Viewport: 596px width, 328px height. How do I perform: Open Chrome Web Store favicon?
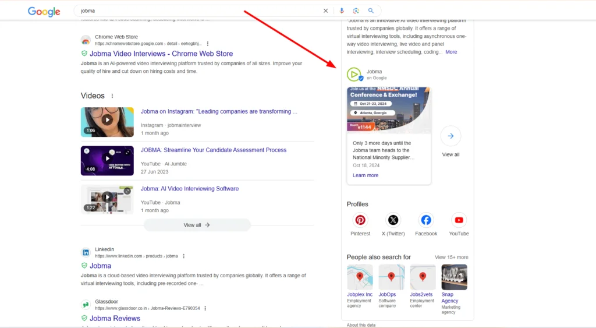86,40
